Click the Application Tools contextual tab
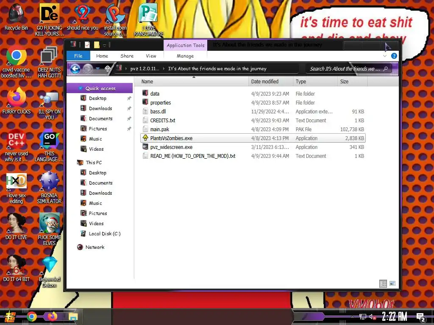Image resolution: width=434 pixels, height=325 pixels. 186,45
